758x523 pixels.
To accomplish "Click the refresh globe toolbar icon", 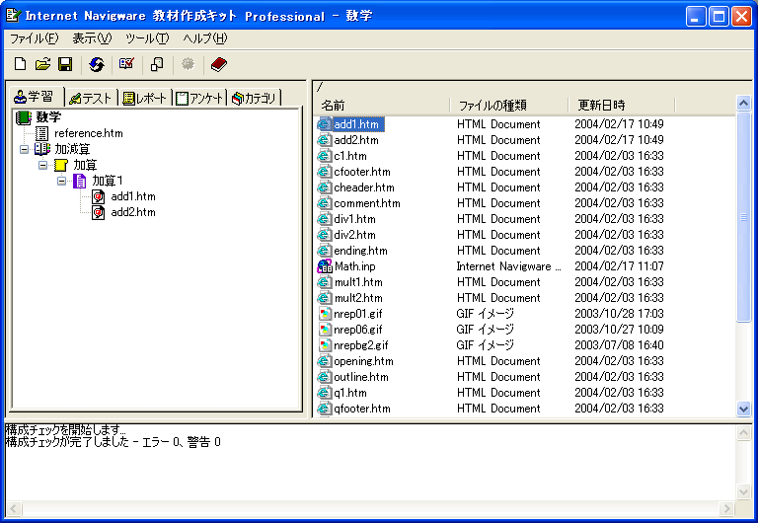I will click(x=97, y=64).
